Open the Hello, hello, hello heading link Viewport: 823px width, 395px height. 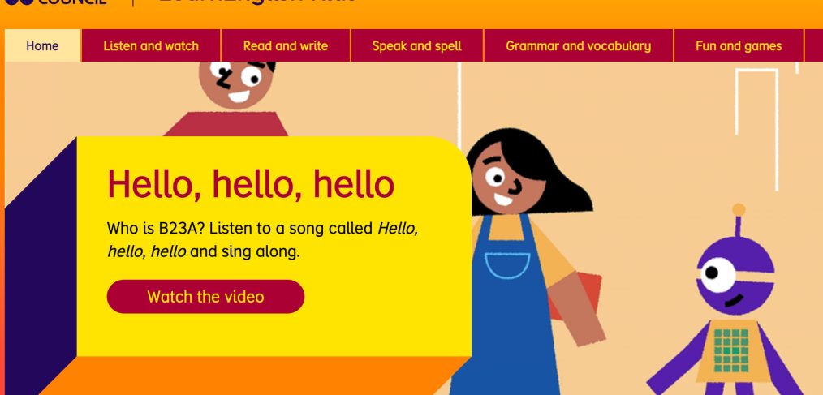tap(250, 183)
